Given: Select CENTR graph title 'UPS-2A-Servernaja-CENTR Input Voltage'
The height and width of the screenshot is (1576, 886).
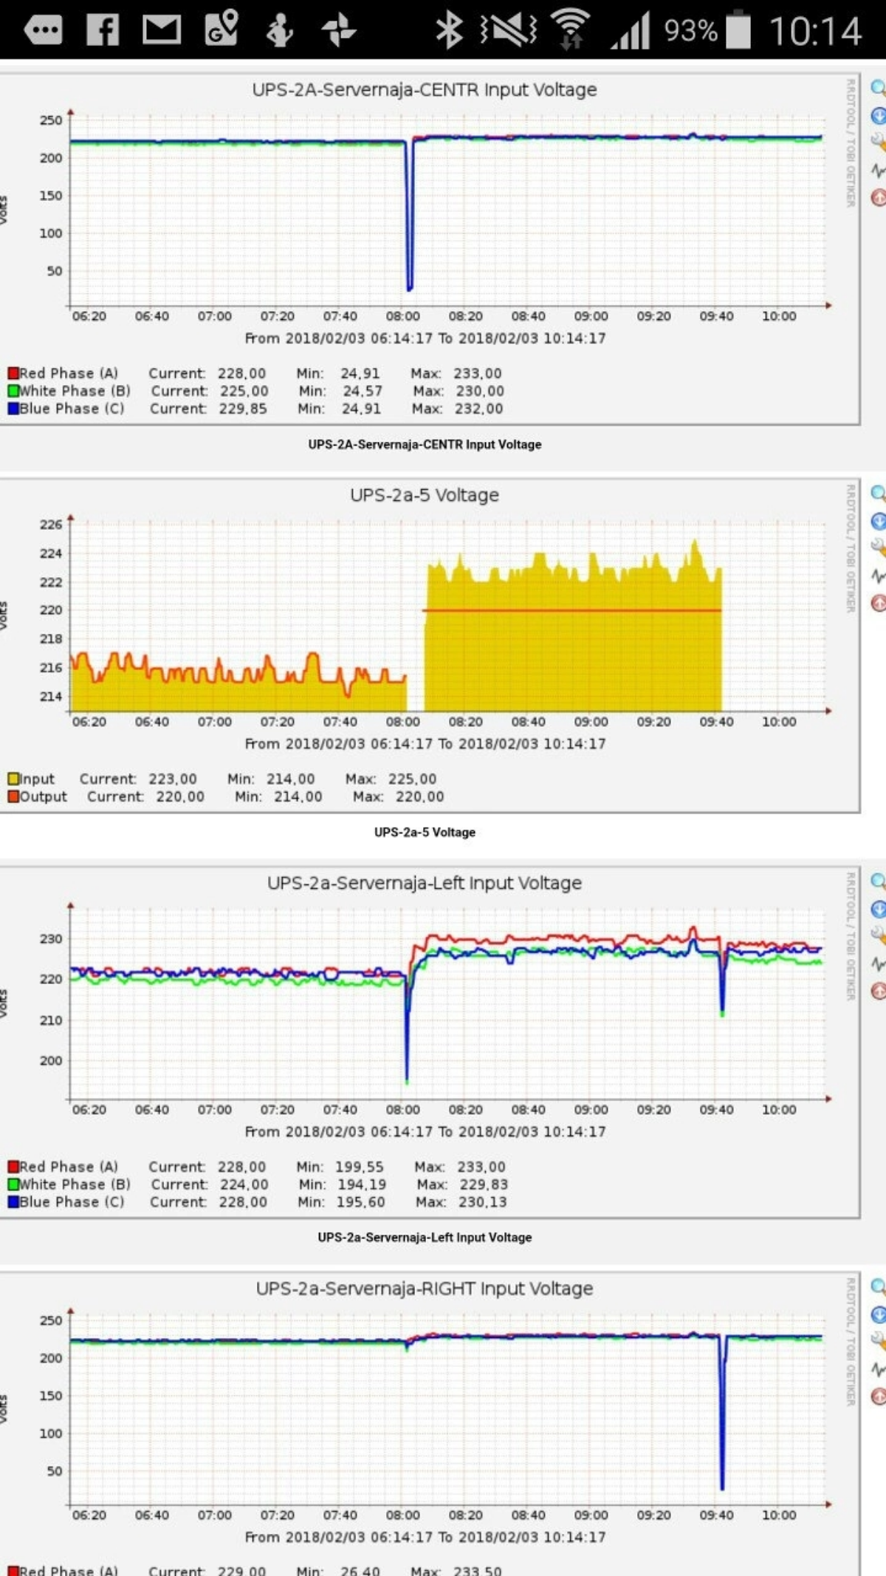Looking at the screenshot, I should [425, 90].
